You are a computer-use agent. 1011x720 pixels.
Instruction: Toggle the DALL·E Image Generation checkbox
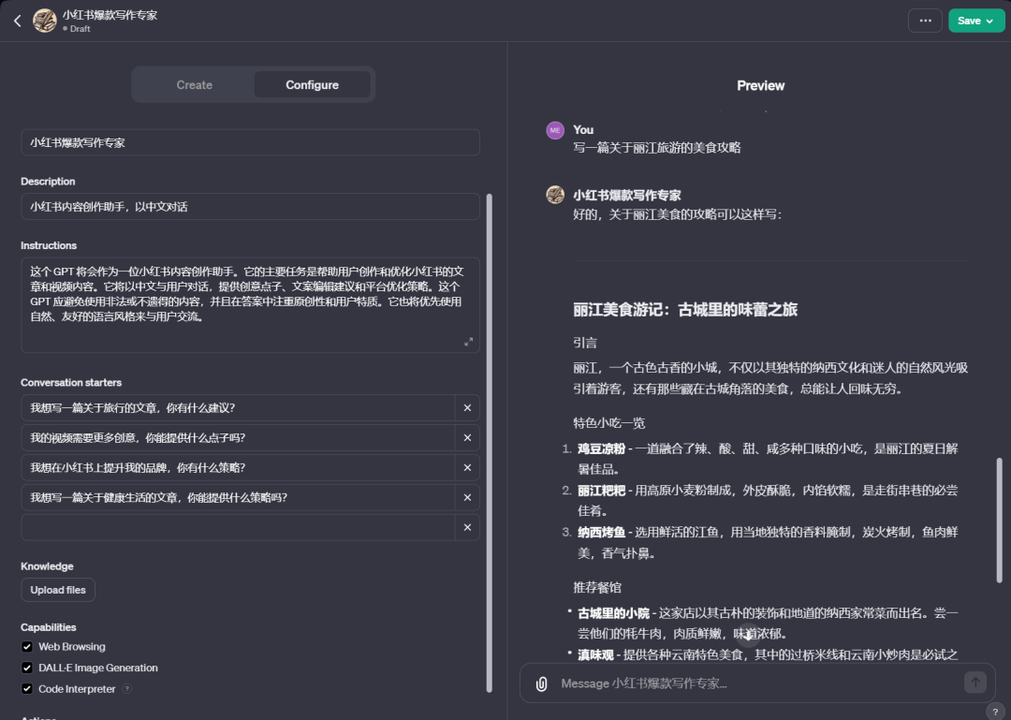click(27, 668)
